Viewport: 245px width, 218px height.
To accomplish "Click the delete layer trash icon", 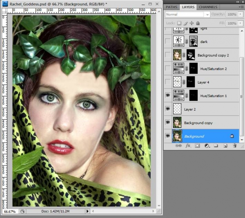I will (x=235, y=146).
